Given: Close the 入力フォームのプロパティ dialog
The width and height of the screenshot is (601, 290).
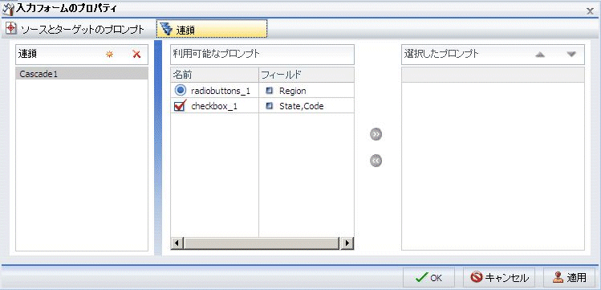Looking at the screenshot, I should pyautogui.click(x=590, y=11).
